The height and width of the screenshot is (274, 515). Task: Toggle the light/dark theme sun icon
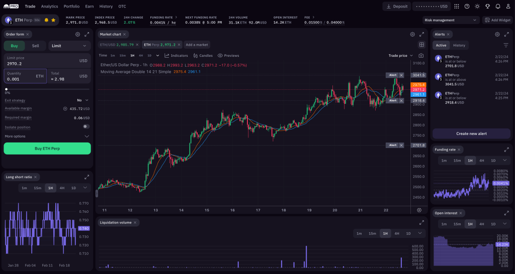[x=477, y=7]
